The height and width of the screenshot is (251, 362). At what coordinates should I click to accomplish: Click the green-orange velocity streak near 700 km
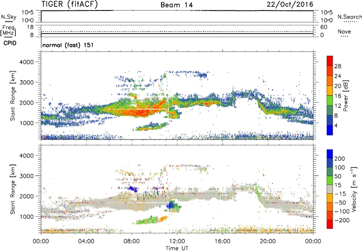[x=151, y=220]
